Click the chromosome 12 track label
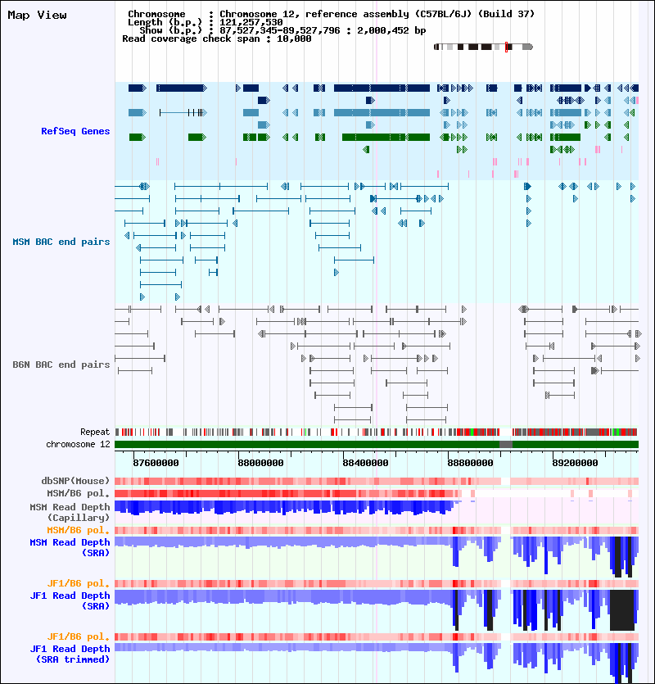The image size is (655, 684). point(78,445)
